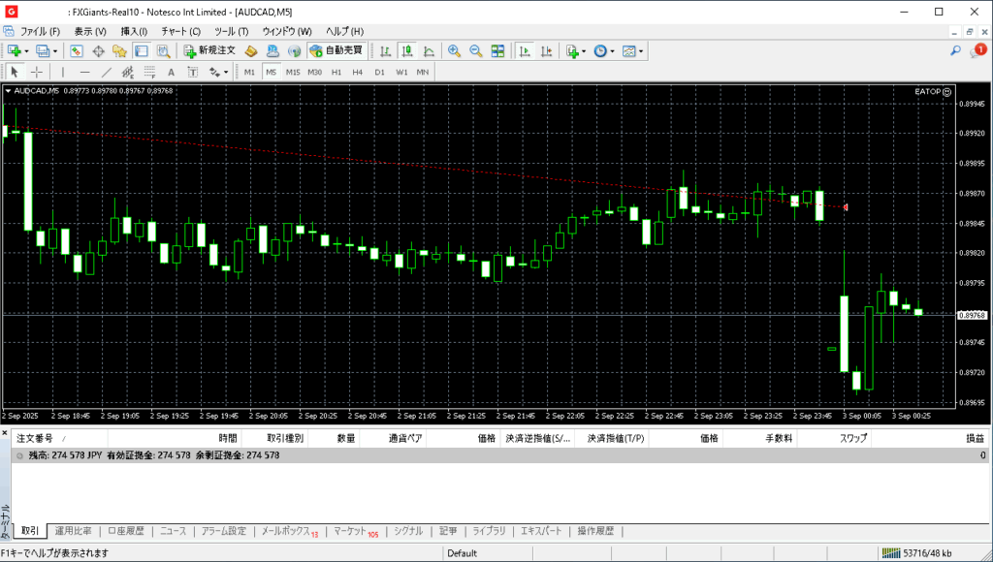Select the H1 timeframe button
993x562 pixels.
(336, 72)
